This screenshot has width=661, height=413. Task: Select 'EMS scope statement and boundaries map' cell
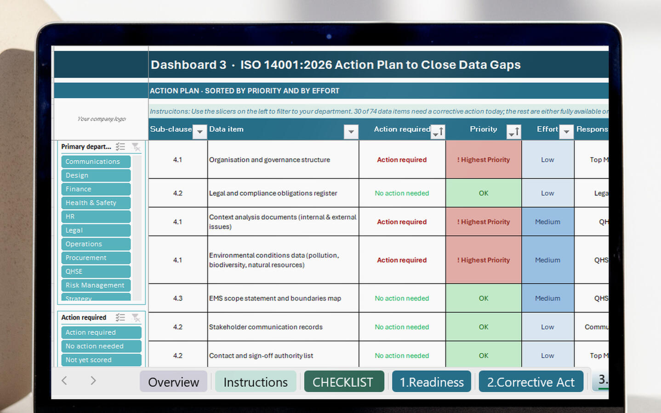click(283, 298)
